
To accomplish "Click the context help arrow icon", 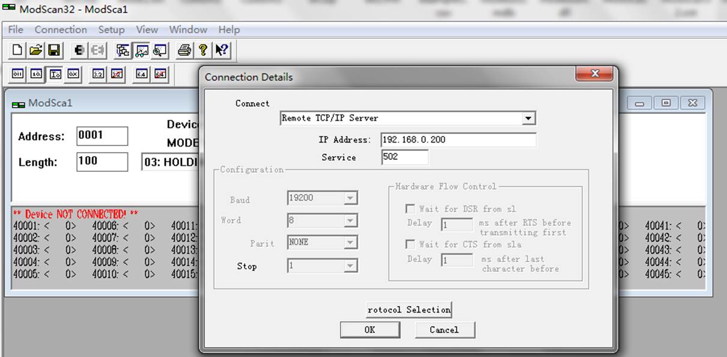I will coord(222,50).
